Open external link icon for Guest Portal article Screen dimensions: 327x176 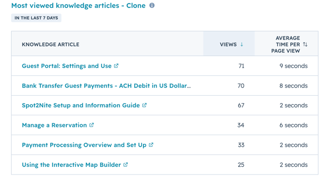pos(116,66)
